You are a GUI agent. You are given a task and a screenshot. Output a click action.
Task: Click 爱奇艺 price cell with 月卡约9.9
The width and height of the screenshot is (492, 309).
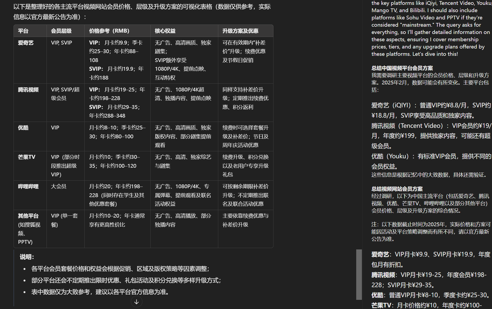[117, 60]
